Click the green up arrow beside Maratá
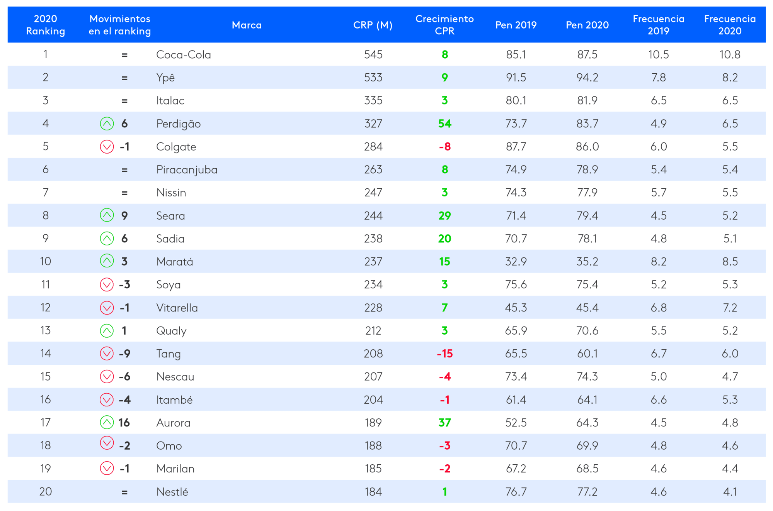 [107, 261]
